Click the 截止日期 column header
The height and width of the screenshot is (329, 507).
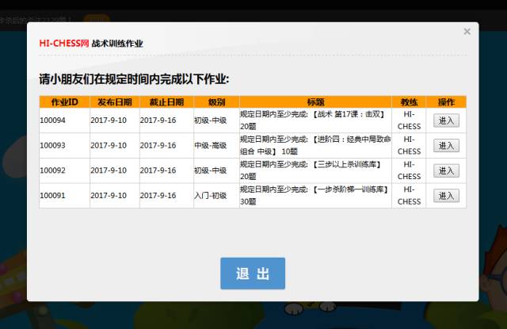pos(165,101)
